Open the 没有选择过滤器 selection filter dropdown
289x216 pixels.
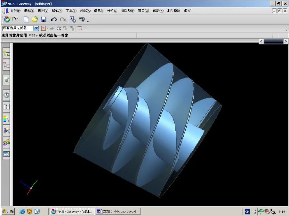pos(36,28)
